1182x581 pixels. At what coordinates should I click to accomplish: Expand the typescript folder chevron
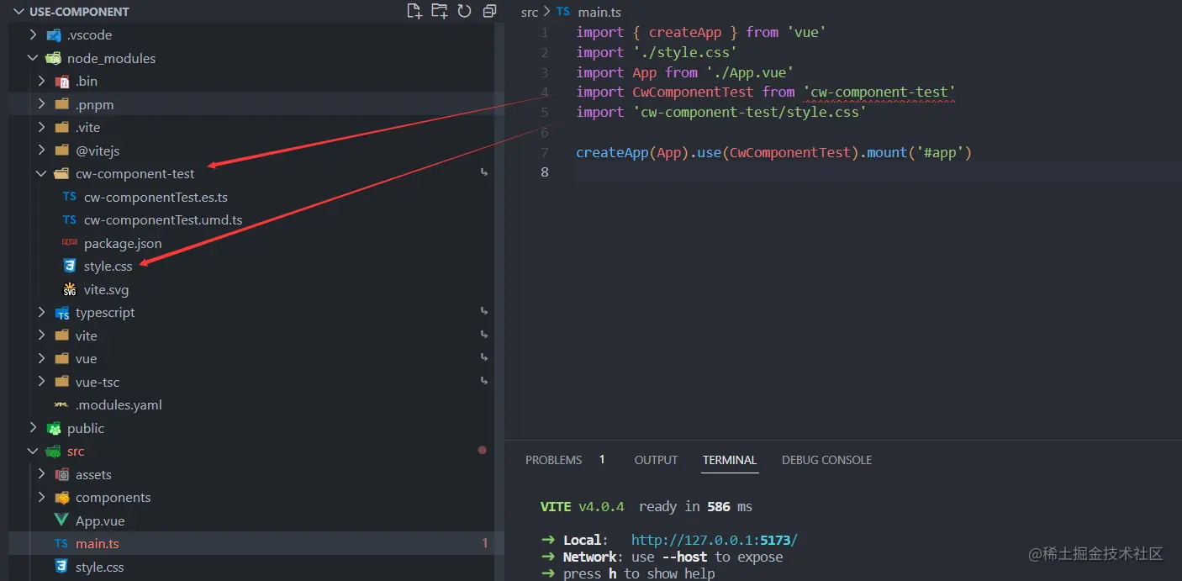(x=41, y=313)
